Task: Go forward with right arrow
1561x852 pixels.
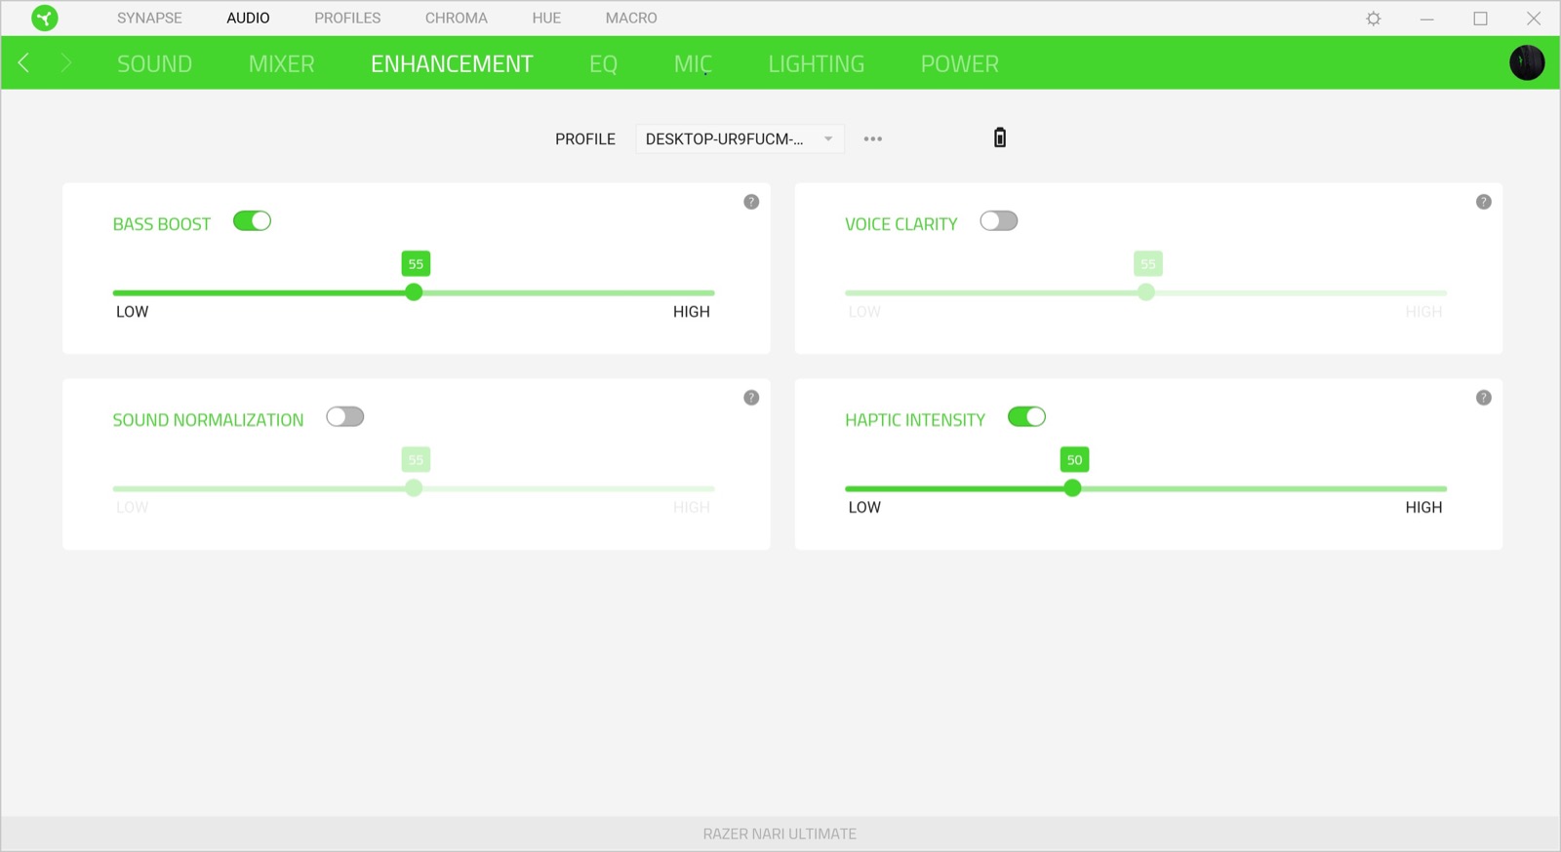Action: coord(66,63)
